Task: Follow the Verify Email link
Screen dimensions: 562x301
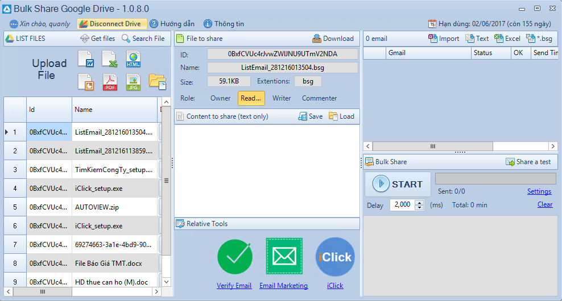Action: pyautogui.click(x=234, y=286)
